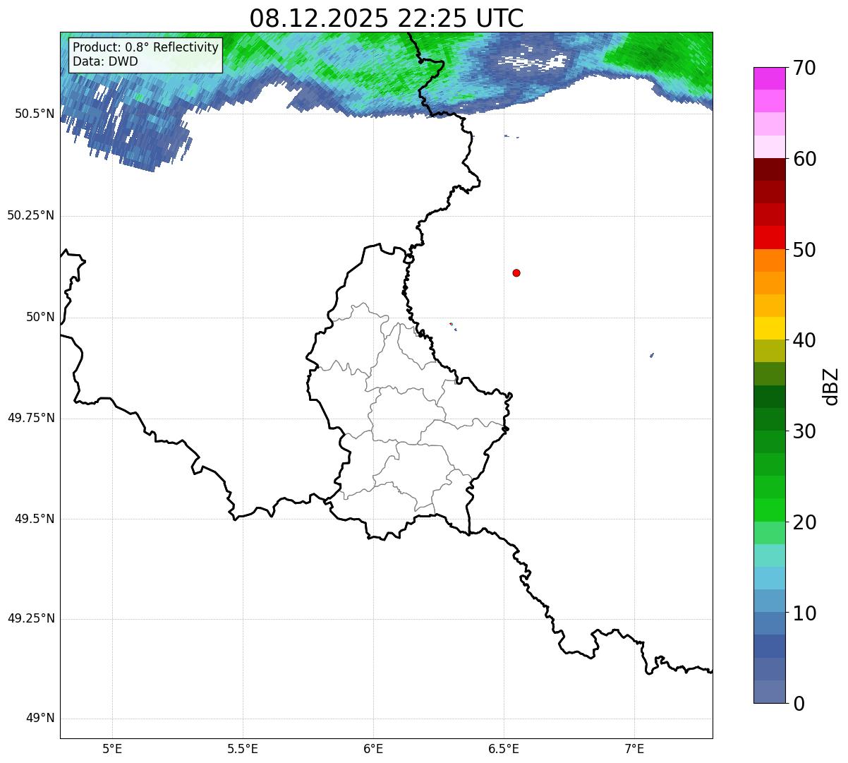The width and height of the screenshot is (848, 763).
Task: Click the bright green colorbar segment above 20
Action: click(770, 510)
